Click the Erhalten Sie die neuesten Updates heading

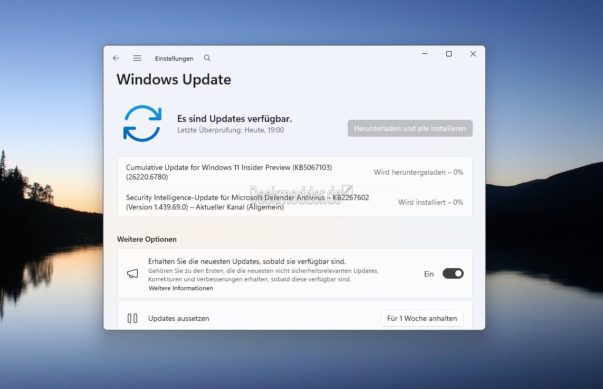247,261
